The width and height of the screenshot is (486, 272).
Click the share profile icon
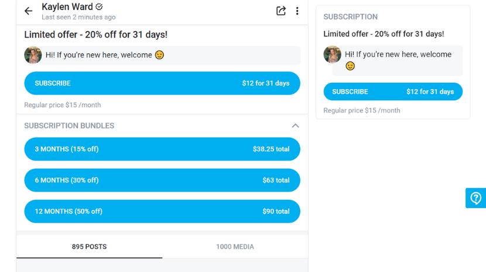click(281, 11)
